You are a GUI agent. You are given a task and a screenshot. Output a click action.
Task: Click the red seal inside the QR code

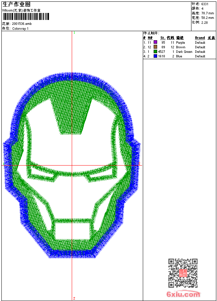click(183, 273)
